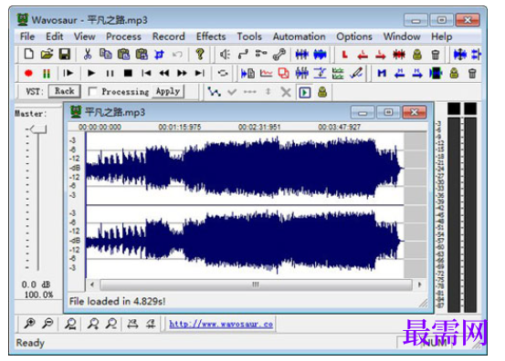This screenshot has width=505, height=361.
Task: Click the red Record button
Action: pos(28,73)
